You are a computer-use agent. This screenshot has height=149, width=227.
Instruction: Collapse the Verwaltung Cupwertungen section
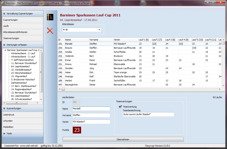coord(4,14)
